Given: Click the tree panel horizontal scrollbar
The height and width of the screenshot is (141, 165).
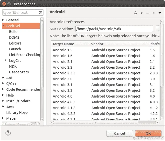Looking at the screenshot, I should click(x=19, y=124).
